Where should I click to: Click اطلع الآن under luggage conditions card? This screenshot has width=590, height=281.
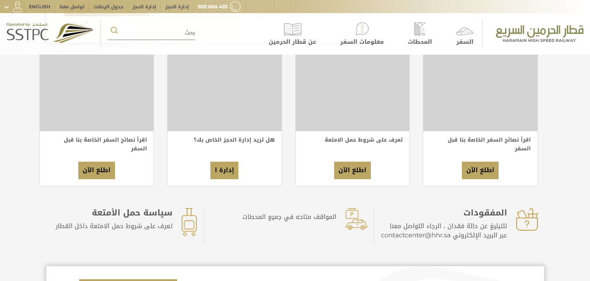353,170
